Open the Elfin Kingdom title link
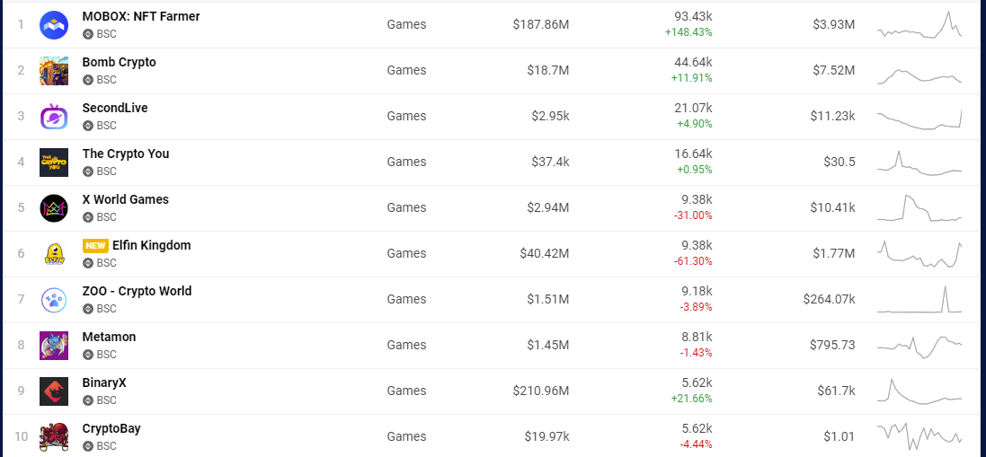This screenshot has height=457, width=986. coord(152,245)
